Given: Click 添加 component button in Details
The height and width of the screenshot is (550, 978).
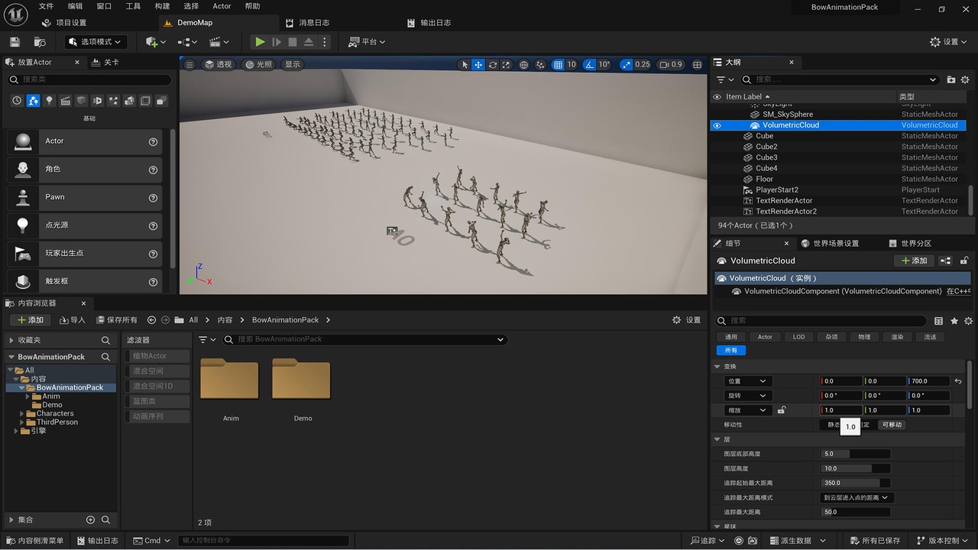Looking at the screenshot, I should click(x=913, y=260).
